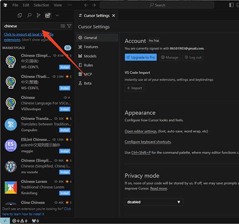Open ms-vscode Chinese speech icon

[x=11, y=166]
